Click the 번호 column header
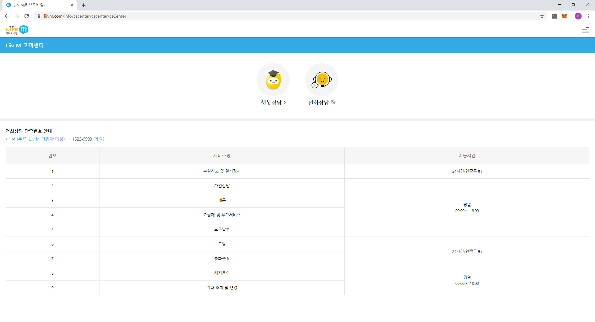The height and width of the screenshot is (322, 595). point(52,155)
